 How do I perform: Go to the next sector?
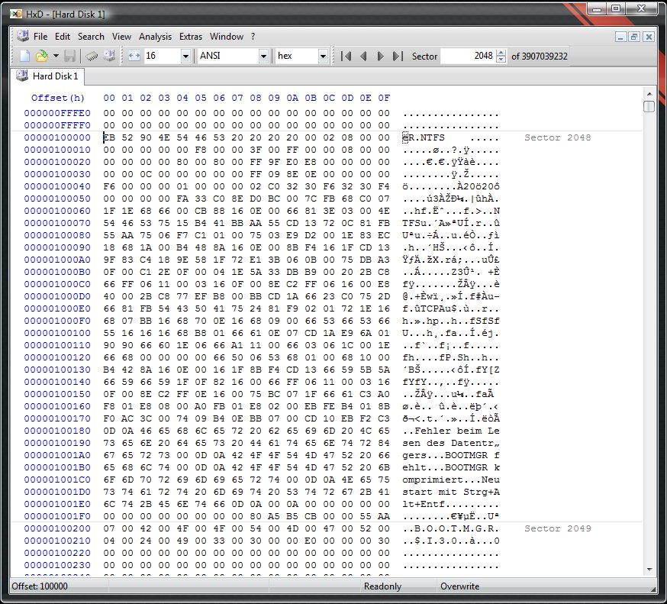[x=380, y=56]
